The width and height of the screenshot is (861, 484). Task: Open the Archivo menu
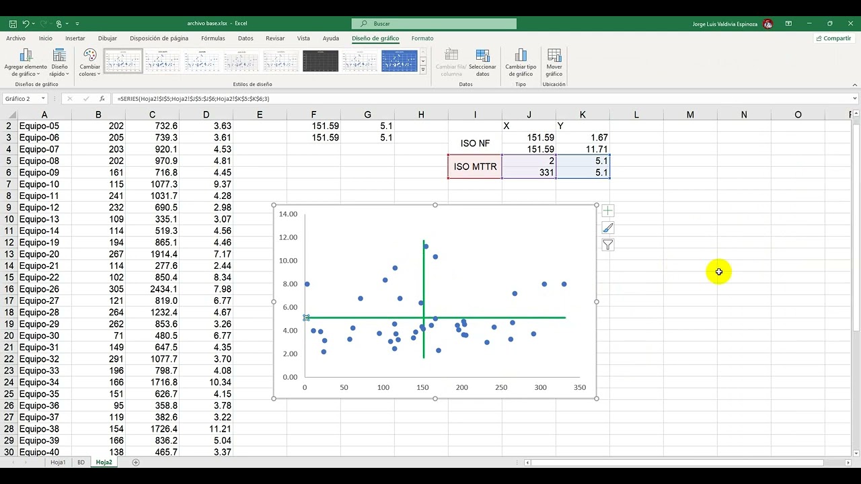click(15, 38)
